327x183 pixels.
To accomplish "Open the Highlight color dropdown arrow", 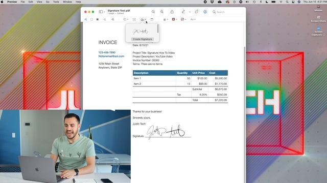I will [190, 12].
